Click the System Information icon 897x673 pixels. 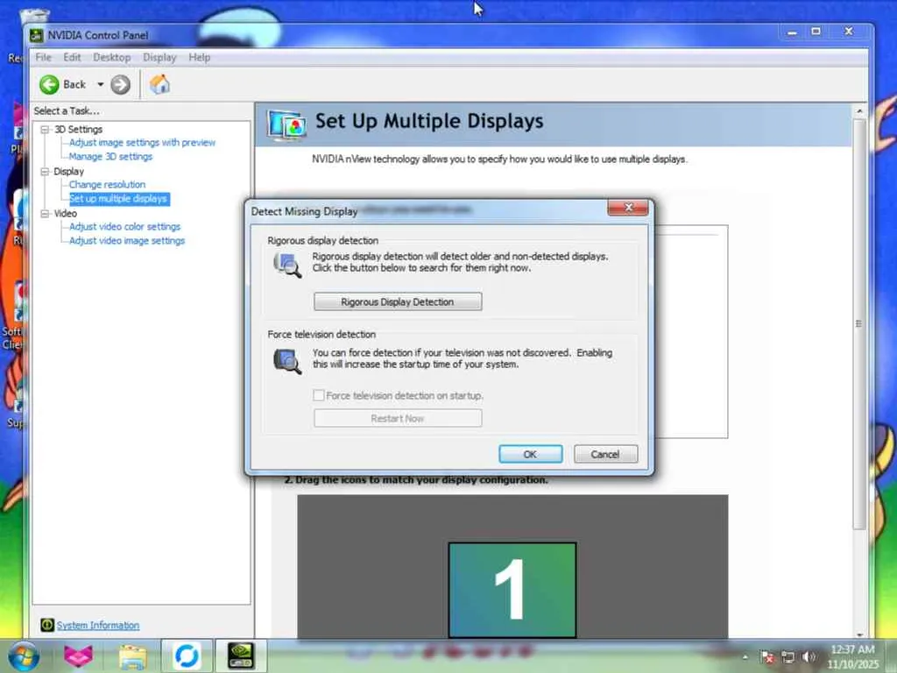click(x=47, y=625)
